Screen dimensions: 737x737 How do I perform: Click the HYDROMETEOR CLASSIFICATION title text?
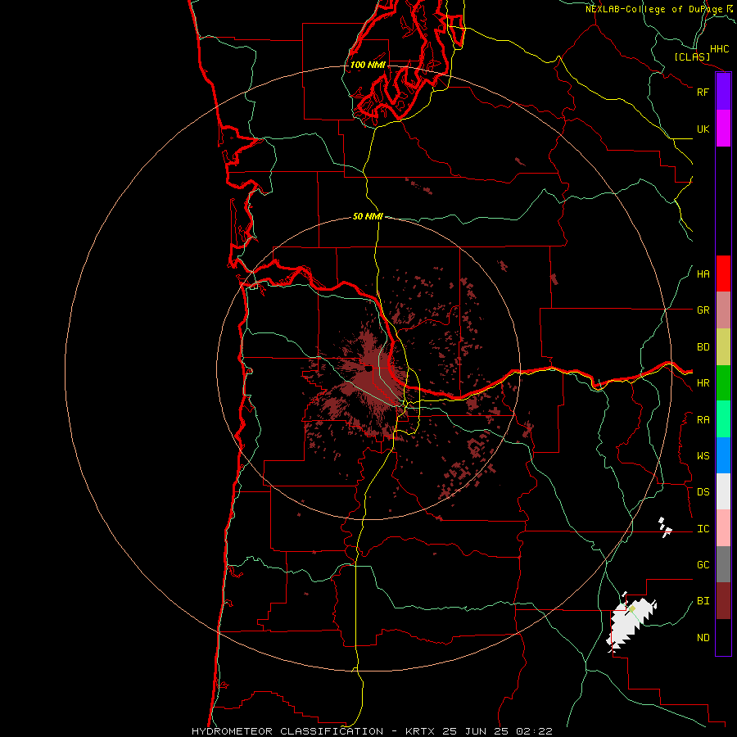click(287, 731)
